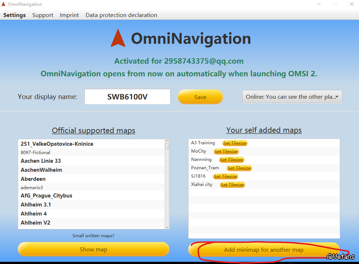The width and height of the screenshot is (359, 264).
Task: Select the AfG_Prague_Citybus map
Action: [46, 196]
